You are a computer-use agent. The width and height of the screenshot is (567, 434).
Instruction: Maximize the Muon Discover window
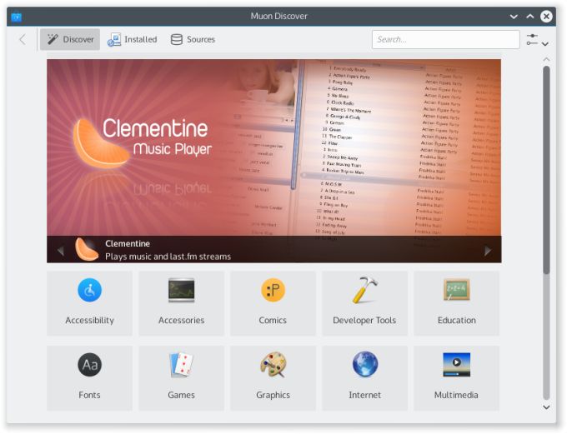click(529, 17)
